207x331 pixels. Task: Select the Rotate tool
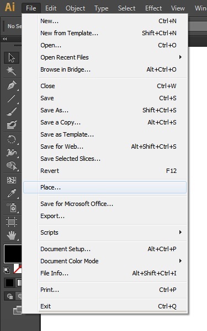pyautogui.click(x=12, y=139)
